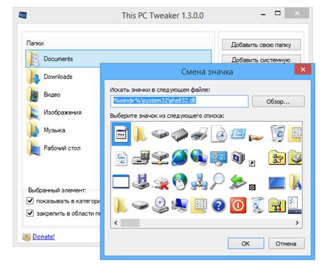The image size is (334, 275).
Task: Choose the full recycle bin icon
Action: tap(278, 134)
